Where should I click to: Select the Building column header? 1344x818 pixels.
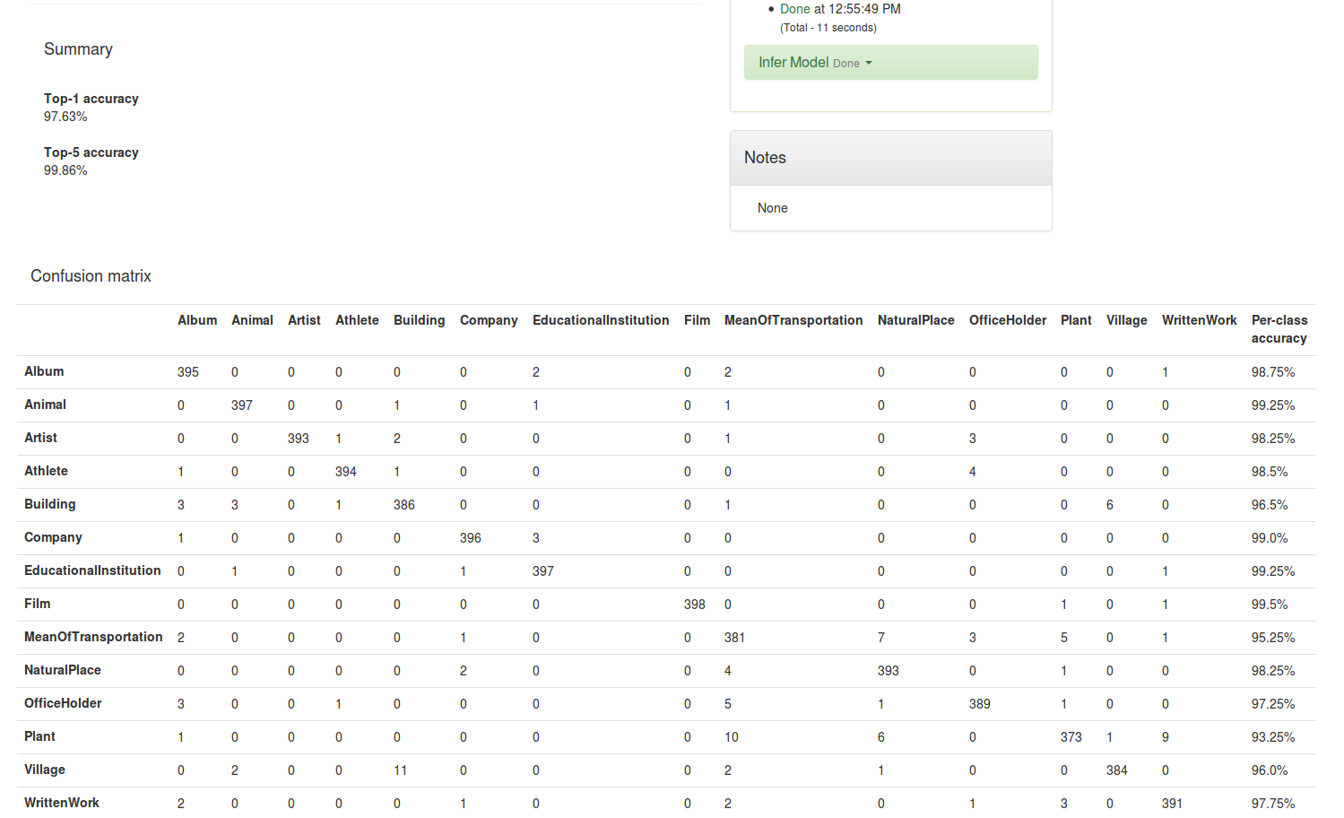(419, 320)
